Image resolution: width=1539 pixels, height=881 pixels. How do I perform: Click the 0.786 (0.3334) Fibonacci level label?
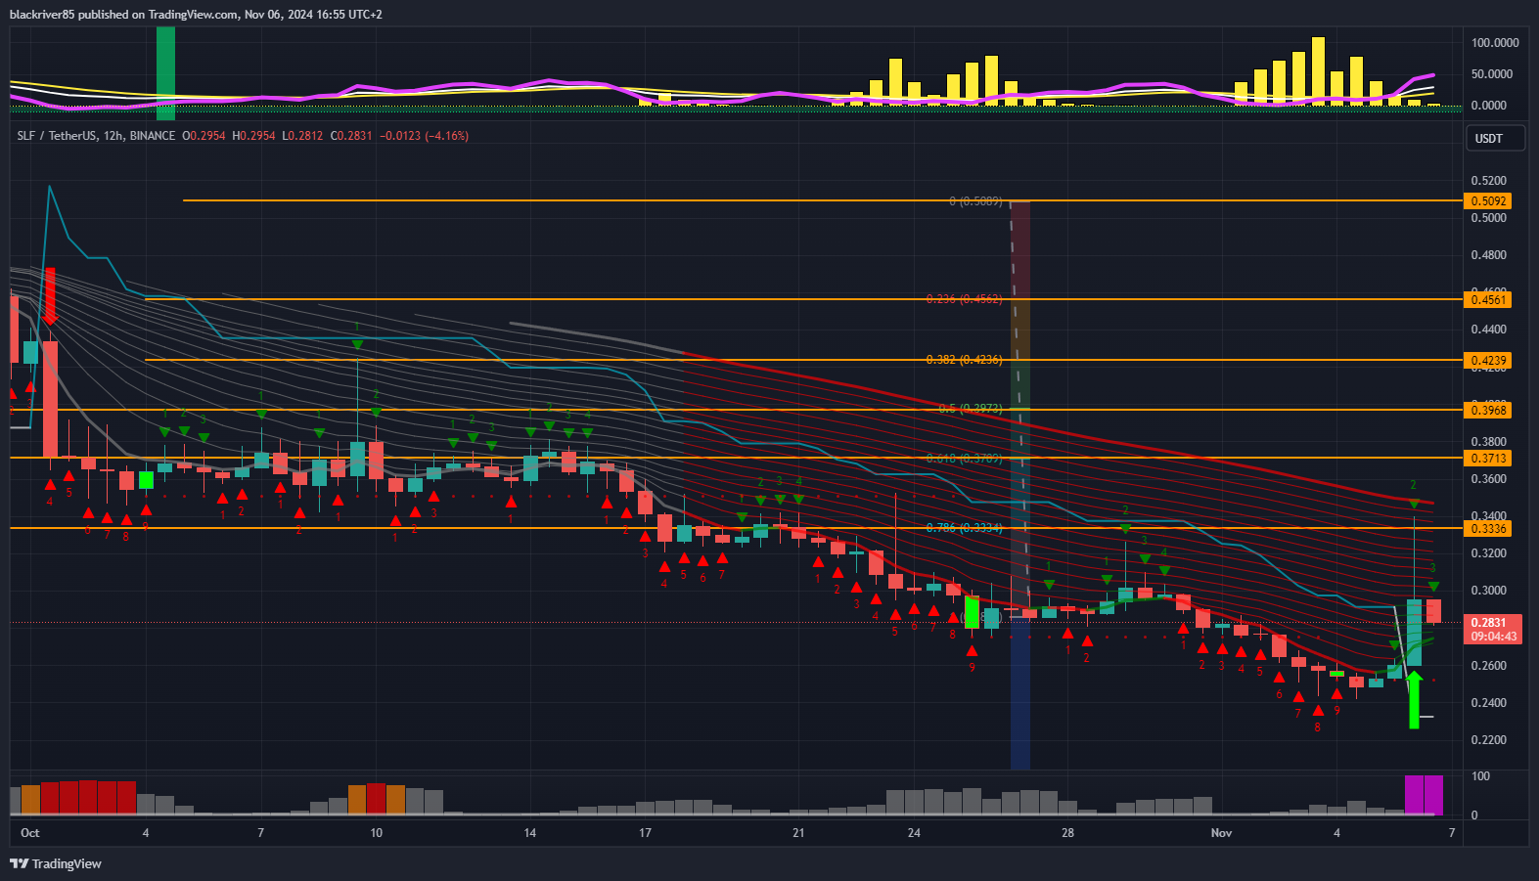tap(964, 528)
